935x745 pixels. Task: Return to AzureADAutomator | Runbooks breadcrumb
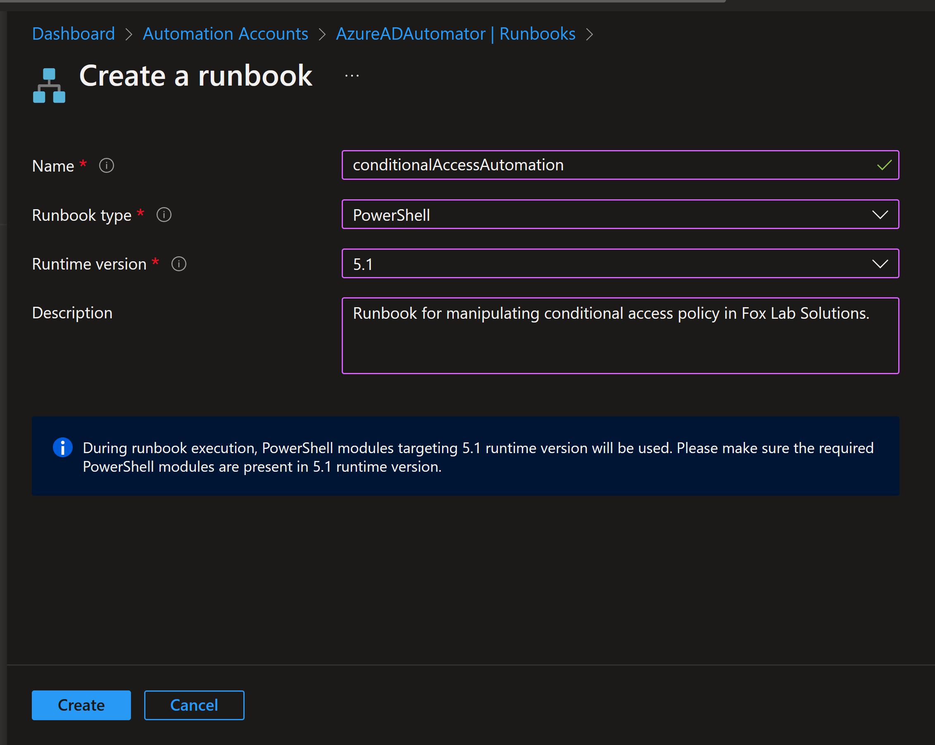click(455, 34)
